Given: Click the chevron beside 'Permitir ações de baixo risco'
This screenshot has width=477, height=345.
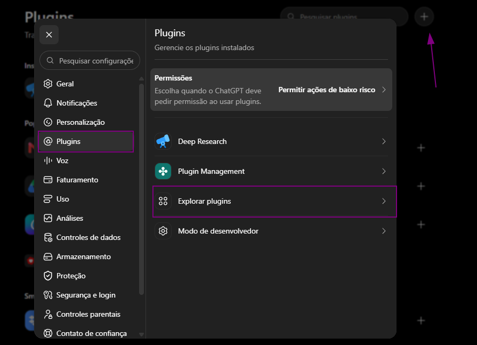Looking at the screenshot, I should (x=384, y=90).
